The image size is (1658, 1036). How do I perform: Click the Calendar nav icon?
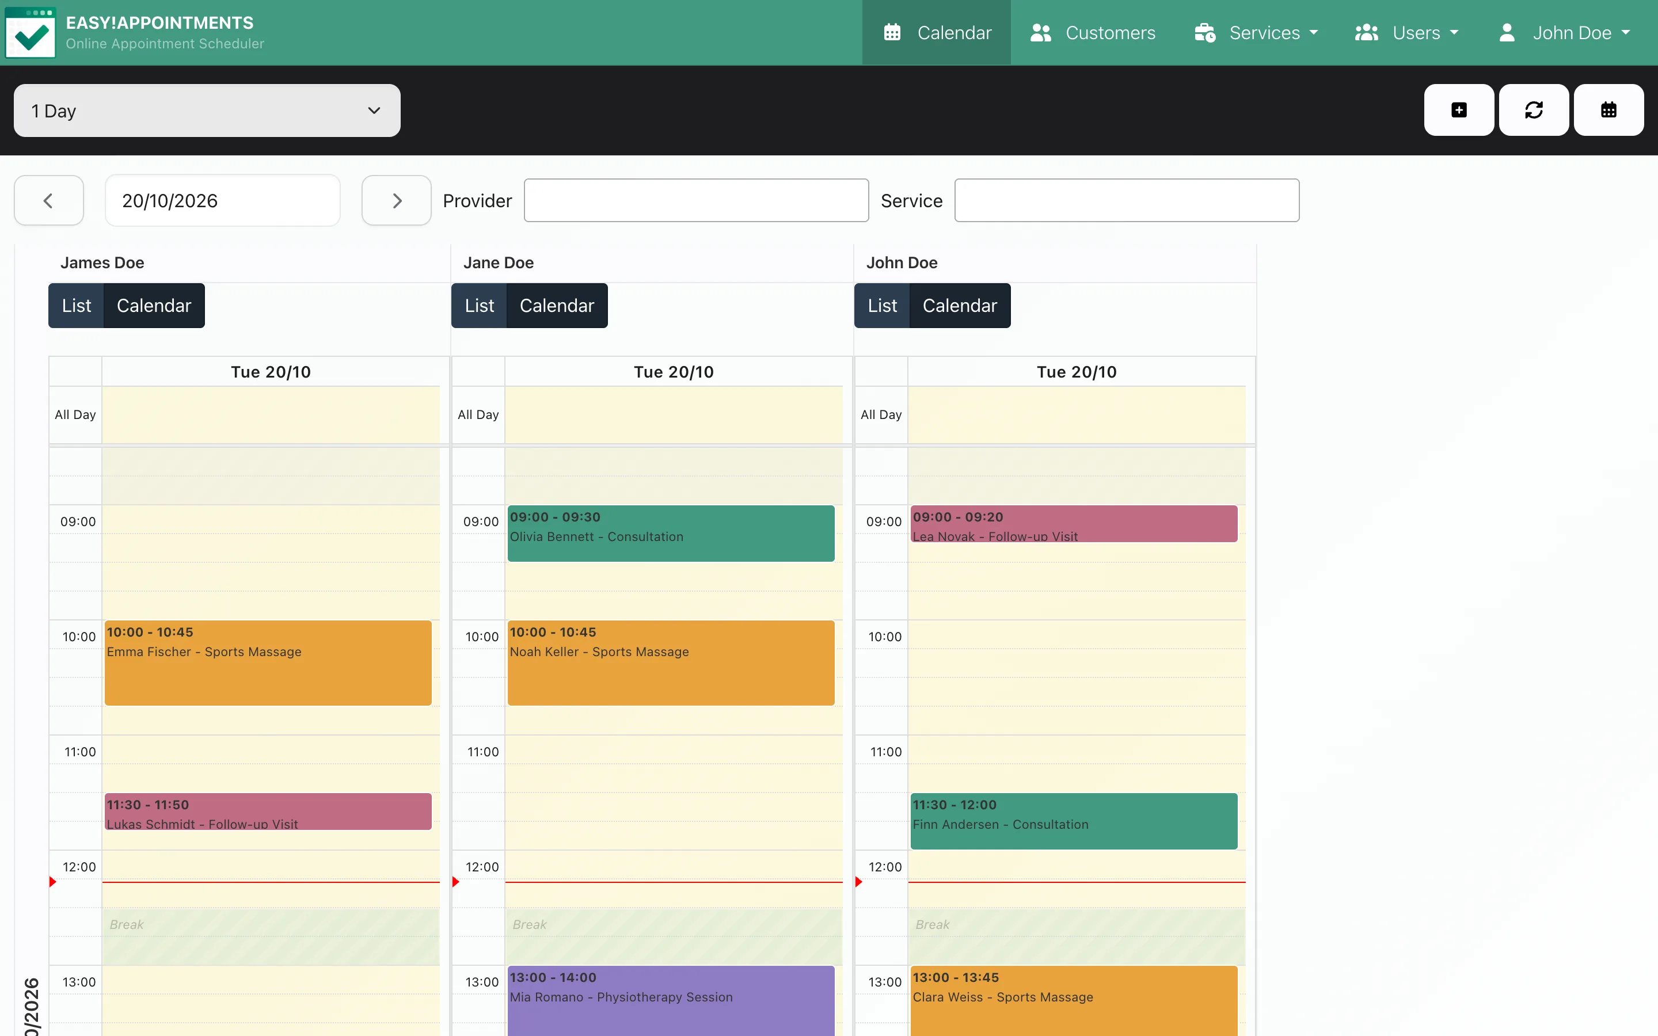pyautogui.click(x=892, y=32)
